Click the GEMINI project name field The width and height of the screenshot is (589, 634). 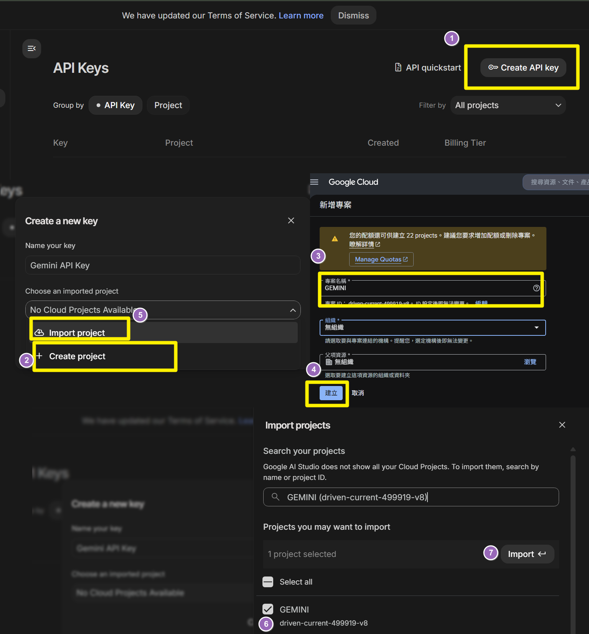[432, 288]
